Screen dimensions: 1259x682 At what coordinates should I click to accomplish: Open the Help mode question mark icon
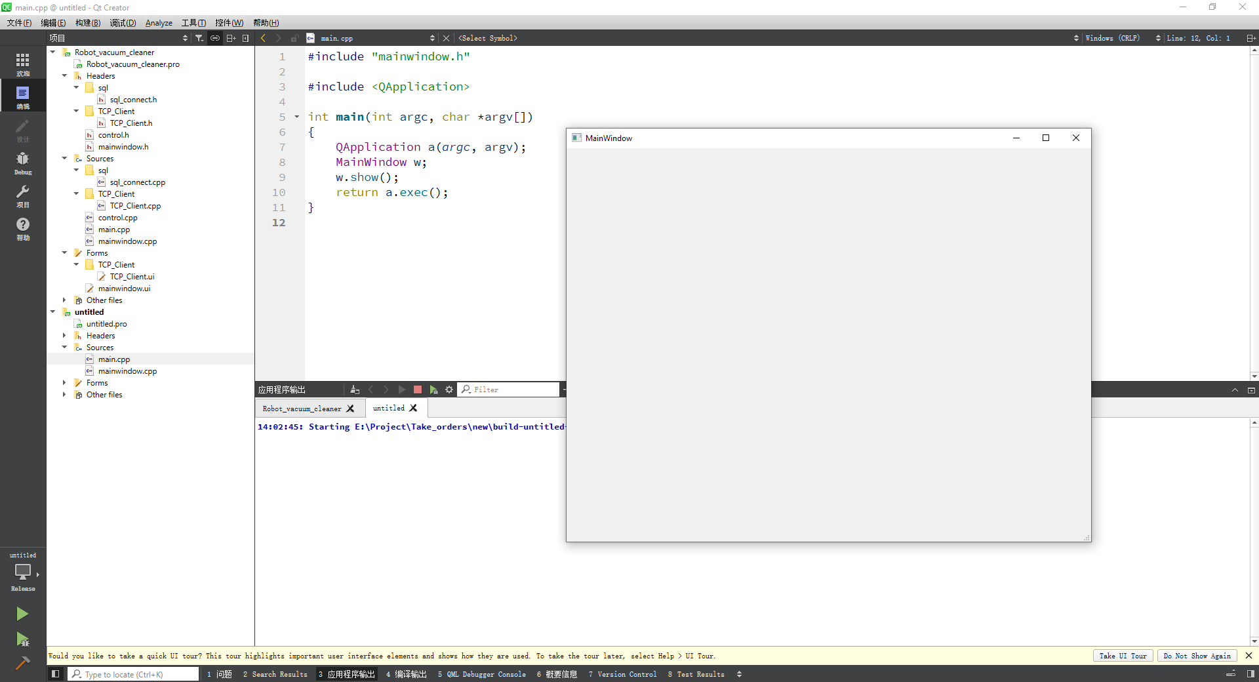point(23,228)
